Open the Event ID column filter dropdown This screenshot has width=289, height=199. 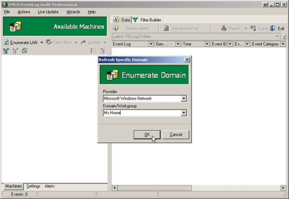(x=230, y=44)
